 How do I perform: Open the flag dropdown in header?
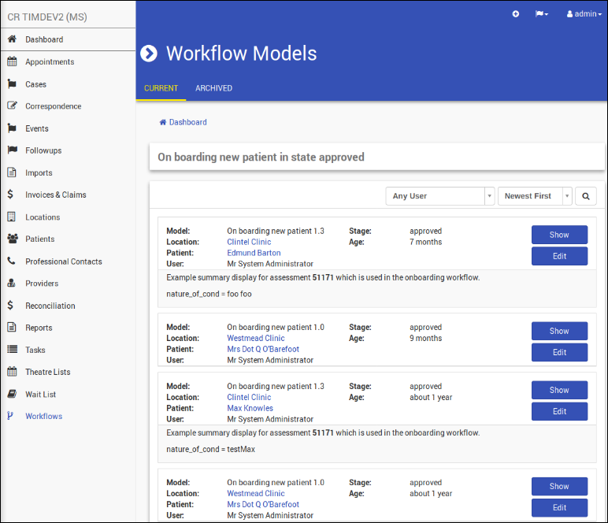tap(542, 14)
